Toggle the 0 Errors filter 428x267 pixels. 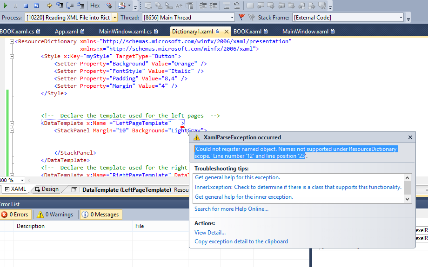coord(15,215)
